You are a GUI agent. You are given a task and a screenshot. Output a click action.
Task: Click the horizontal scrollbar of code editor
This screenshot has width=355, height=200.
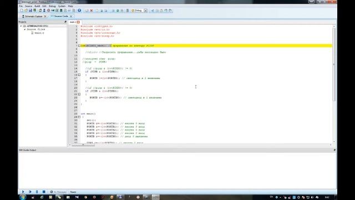pos(83,145)
